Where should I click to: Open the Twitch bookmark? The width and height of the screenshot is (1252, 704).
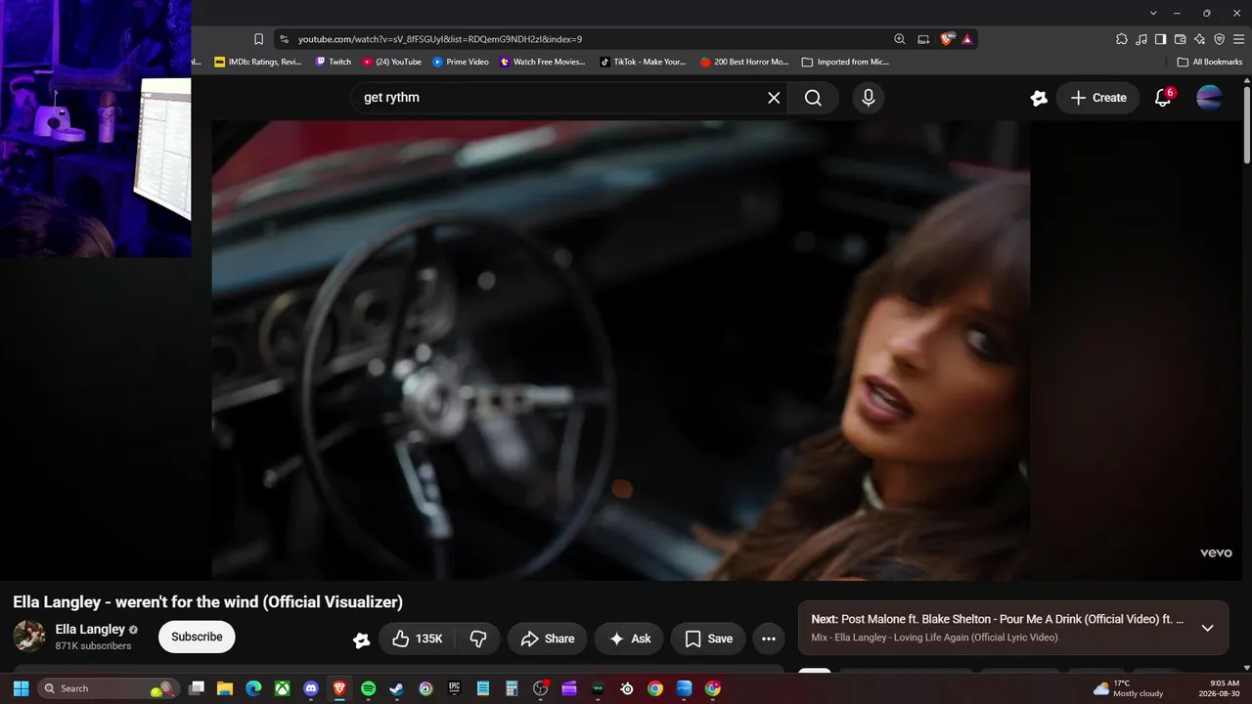(334, 62)
